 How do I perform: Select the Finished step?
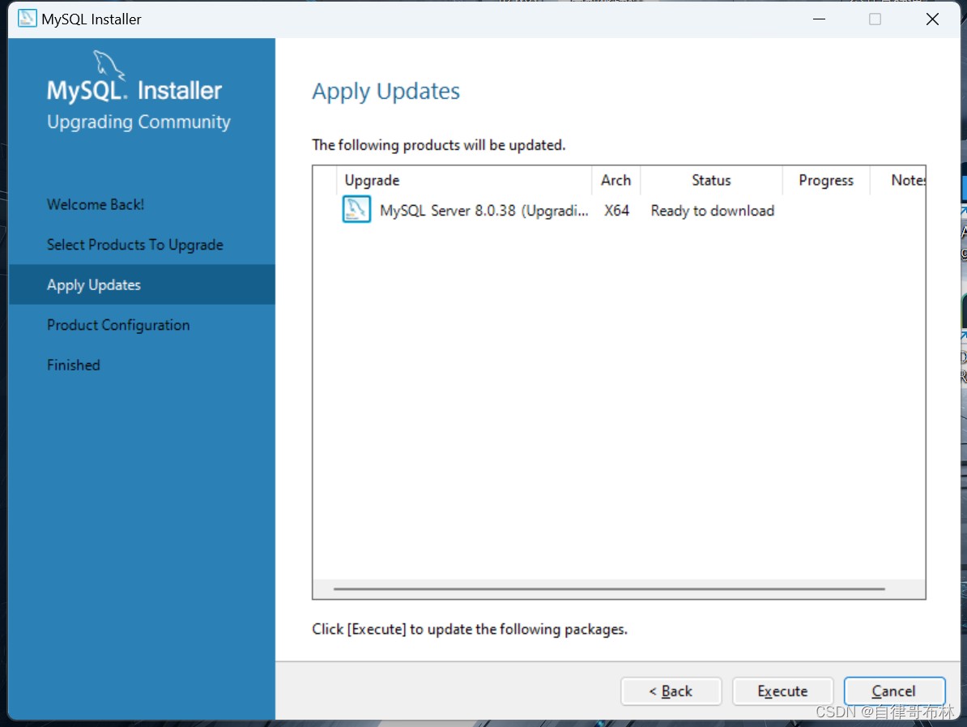tap(74, 366)
